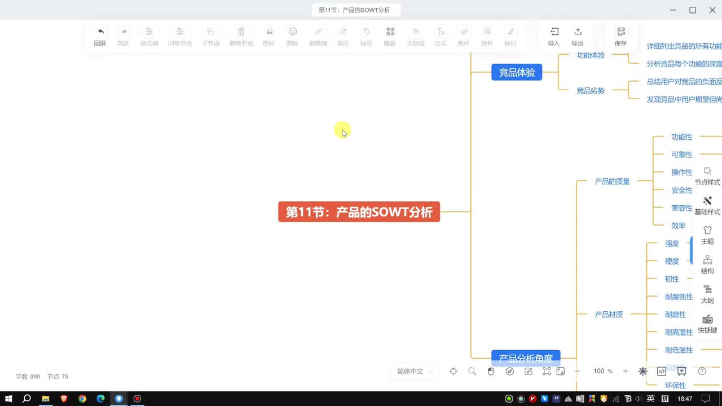
Task: Show the 快捷键 keyboard shortcuts panel
Action: click(x=707, y=324)
